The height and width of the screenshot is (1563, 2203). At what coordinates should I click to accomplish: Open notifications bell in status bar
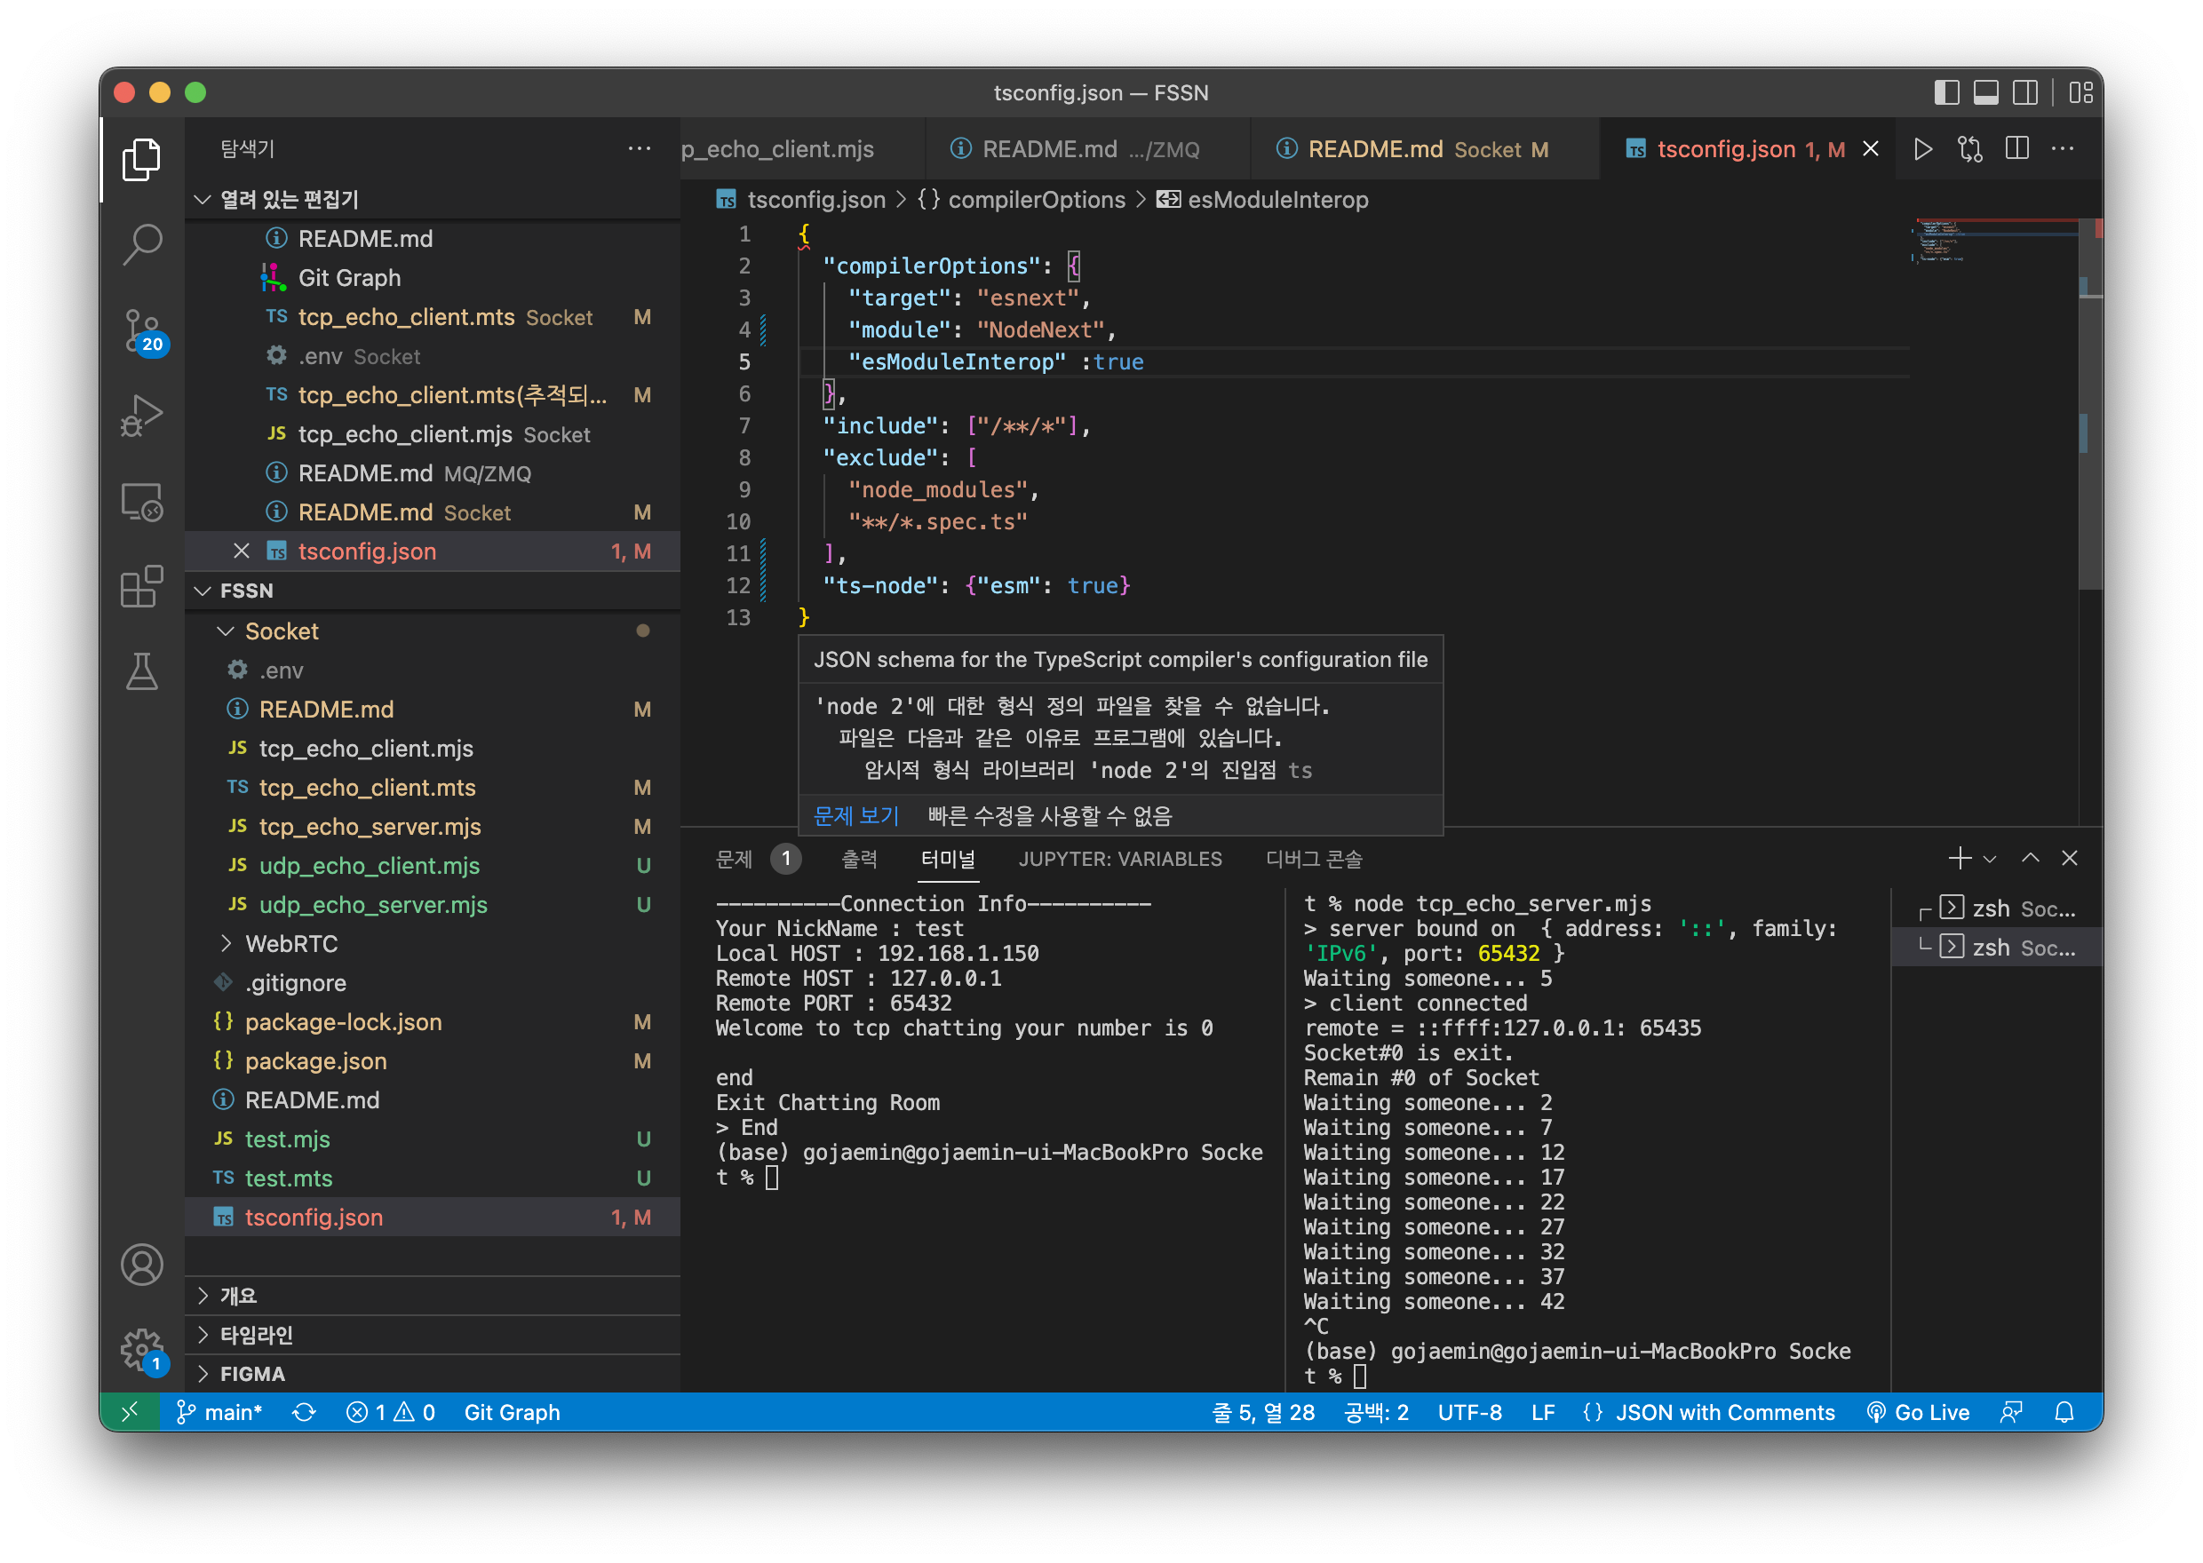(x=2064, y=1412)
